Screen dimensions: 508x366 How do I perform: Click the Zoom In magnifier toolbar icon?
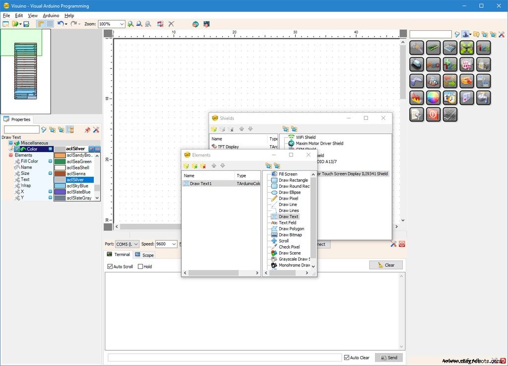coord(130,24)
